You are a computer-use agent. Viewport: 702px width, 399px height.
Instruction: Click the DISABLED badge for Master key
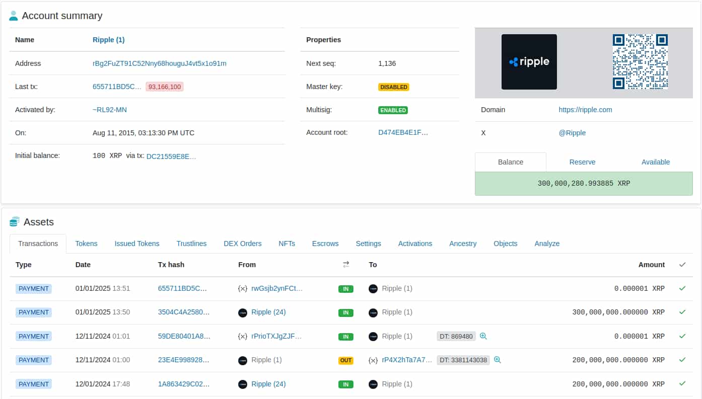(x=393, y=87)
